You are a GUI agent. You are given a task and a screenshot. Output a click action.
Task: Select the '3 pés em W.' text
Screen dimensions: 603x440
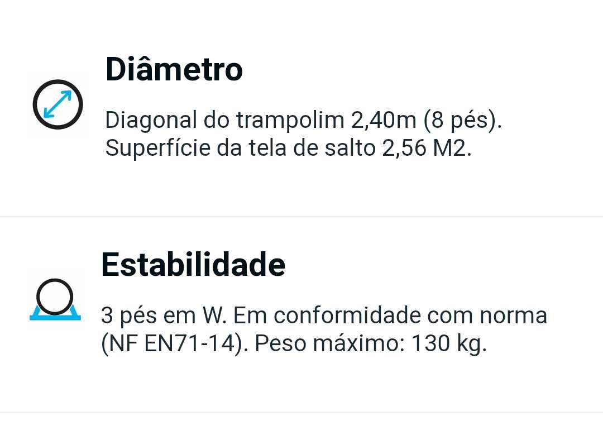pyautogui.click(x=164, y=316)
